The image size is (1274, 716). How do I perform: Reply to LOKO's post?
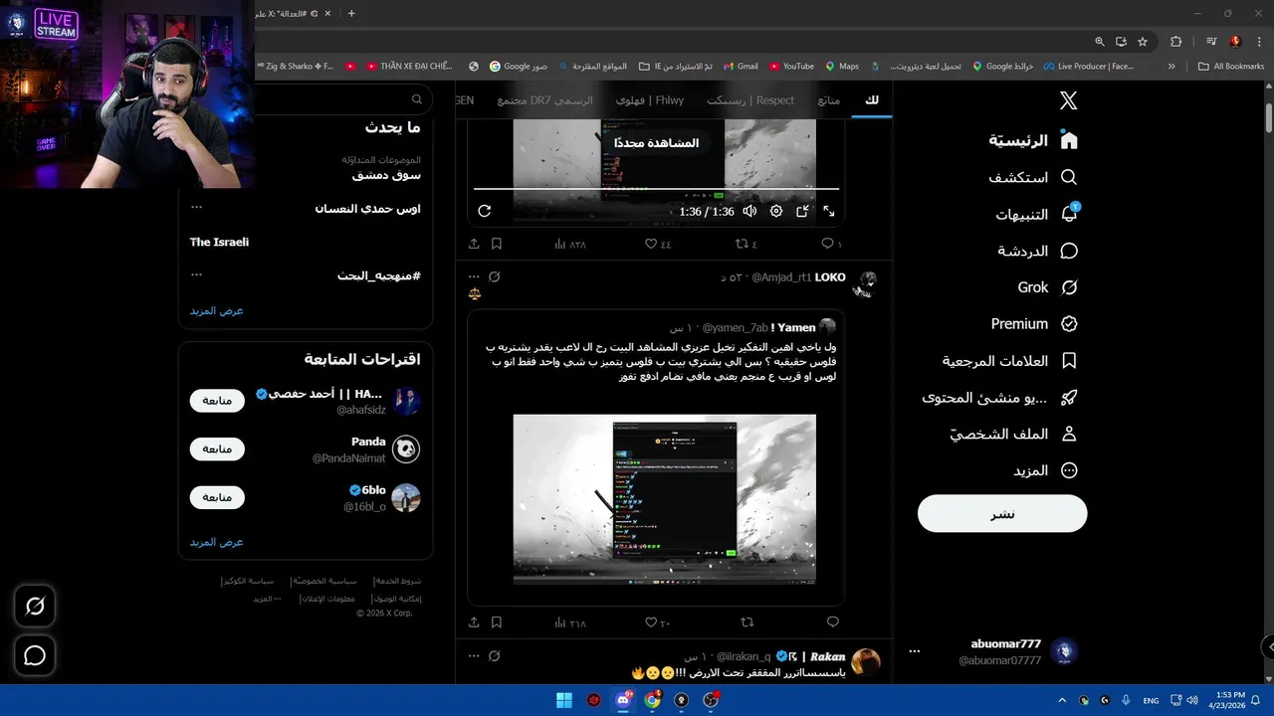[833, 623]
